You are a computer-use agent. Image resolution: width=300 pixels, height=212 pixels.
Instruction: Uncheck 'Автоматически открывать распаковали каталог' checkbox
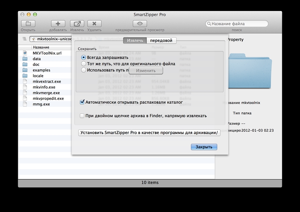[82, 103]
